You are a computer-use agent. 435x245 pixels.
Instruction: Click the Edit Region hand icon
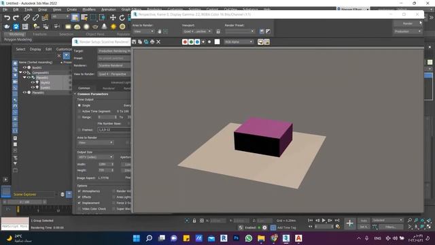click(160, 31)
